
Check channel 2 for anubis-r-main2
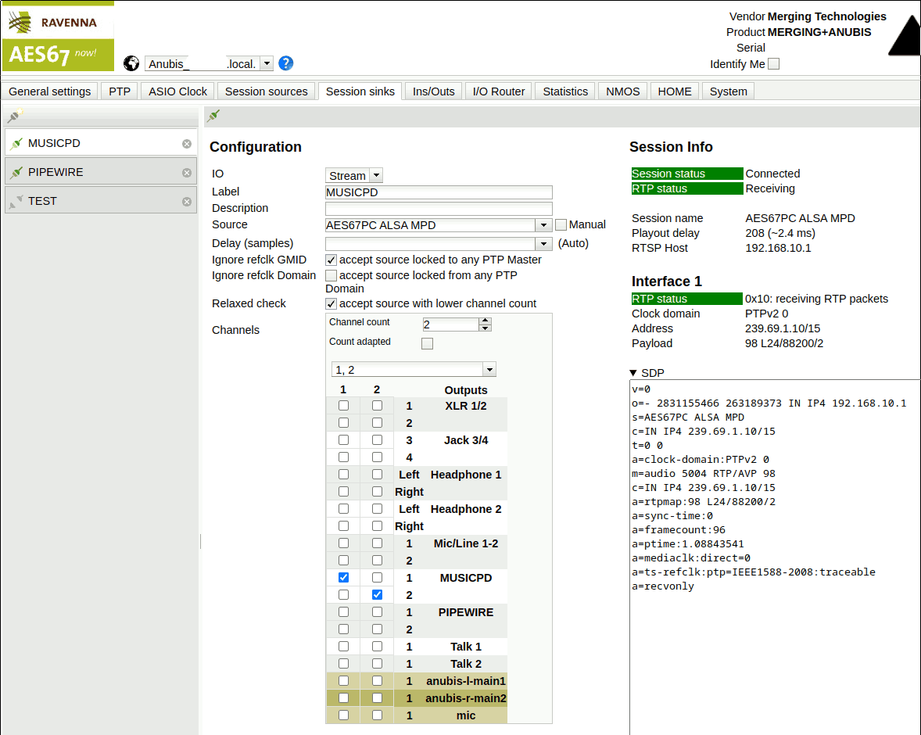[377, 698]
